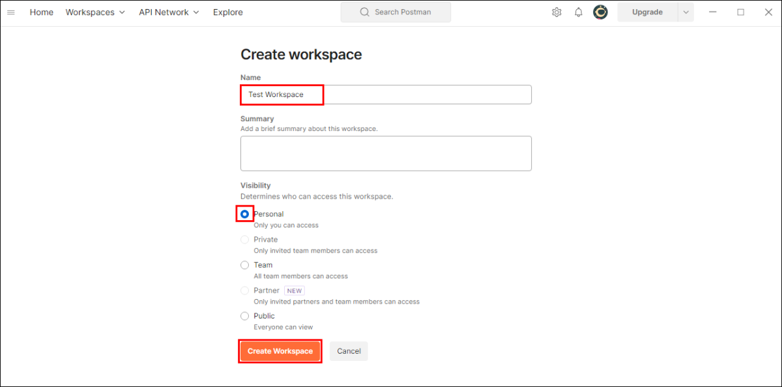Click the 'Everyone can view' description

[x=283, y=327]
